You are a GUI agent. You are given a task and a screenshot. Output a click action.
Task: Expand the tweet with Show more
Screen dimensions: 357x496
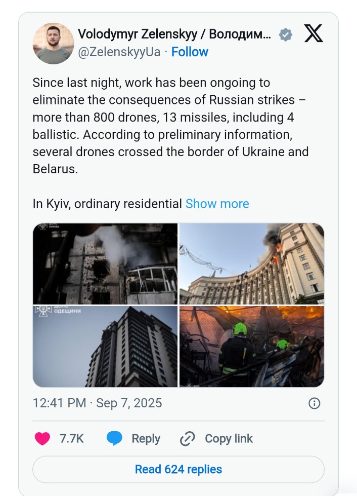tap(217, 204)
